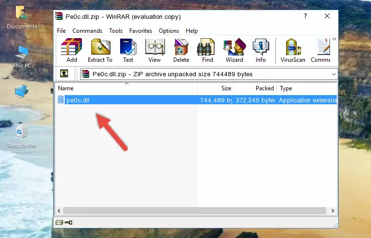Viewport: 371px width, 238px height.
Task: Click the 744,489 size value
Action: coord(216,100)
